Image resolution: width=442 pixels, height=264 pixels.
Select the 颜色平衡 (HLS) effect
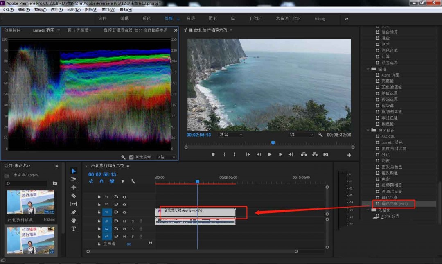pos(394,203)
